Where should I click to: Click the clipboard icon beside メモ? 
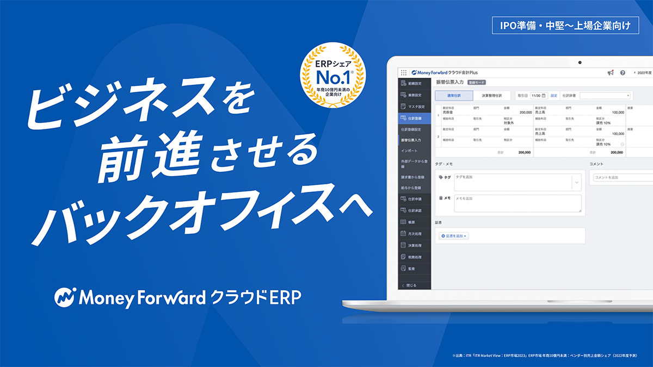[441, 198]
